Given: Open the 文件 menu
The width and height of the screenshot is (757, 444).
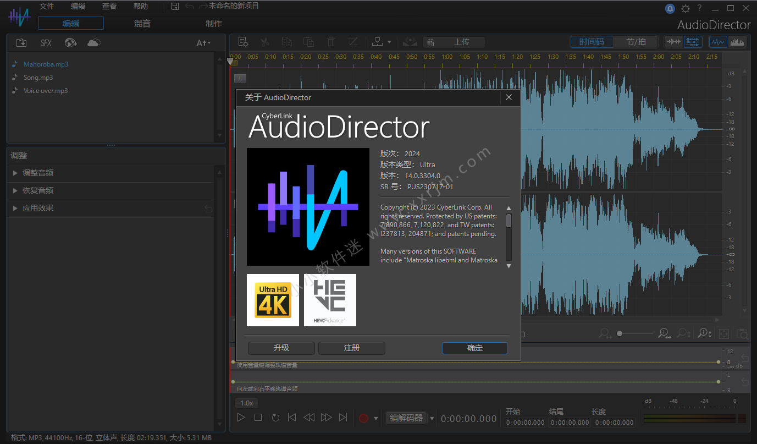Looking at the screenshot, I should (x=47, y=7).
